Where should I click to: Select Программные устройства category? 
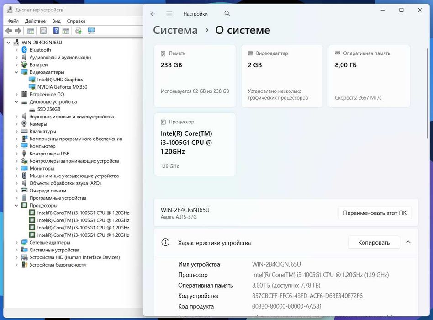(x=58, y=198)
